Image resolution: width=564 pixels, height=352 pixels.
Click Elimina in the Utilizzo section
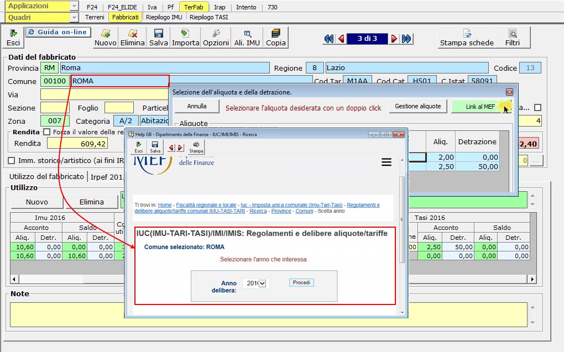(x=92, y=202)
